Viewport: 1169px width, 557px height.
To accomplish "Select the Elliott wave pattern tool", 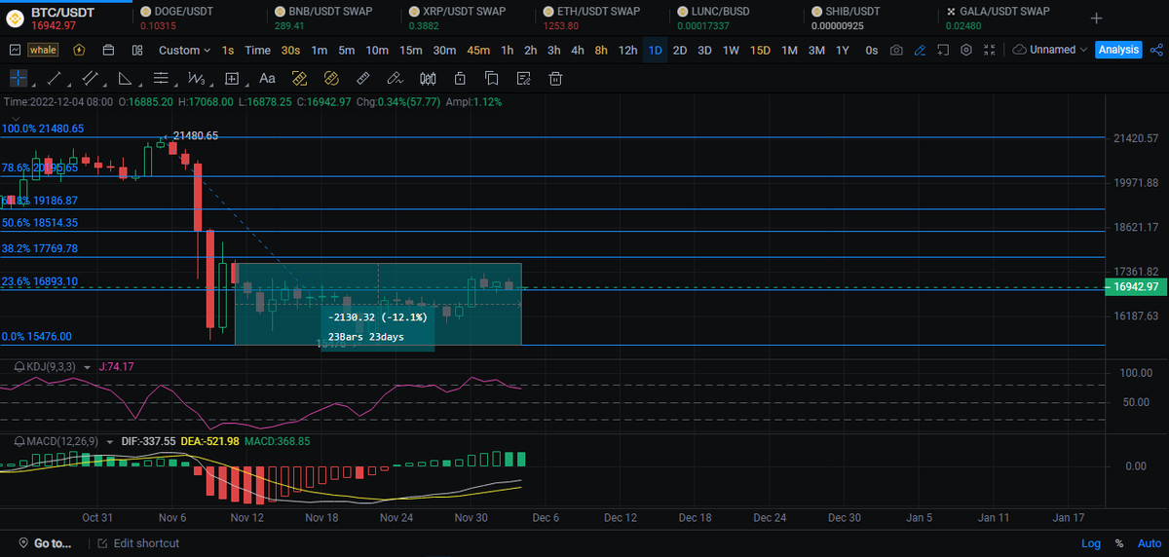I will [197, 78].
